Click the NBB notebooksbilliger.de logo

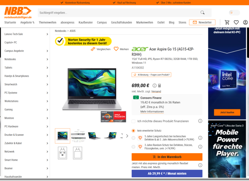(x=18, y=13)
